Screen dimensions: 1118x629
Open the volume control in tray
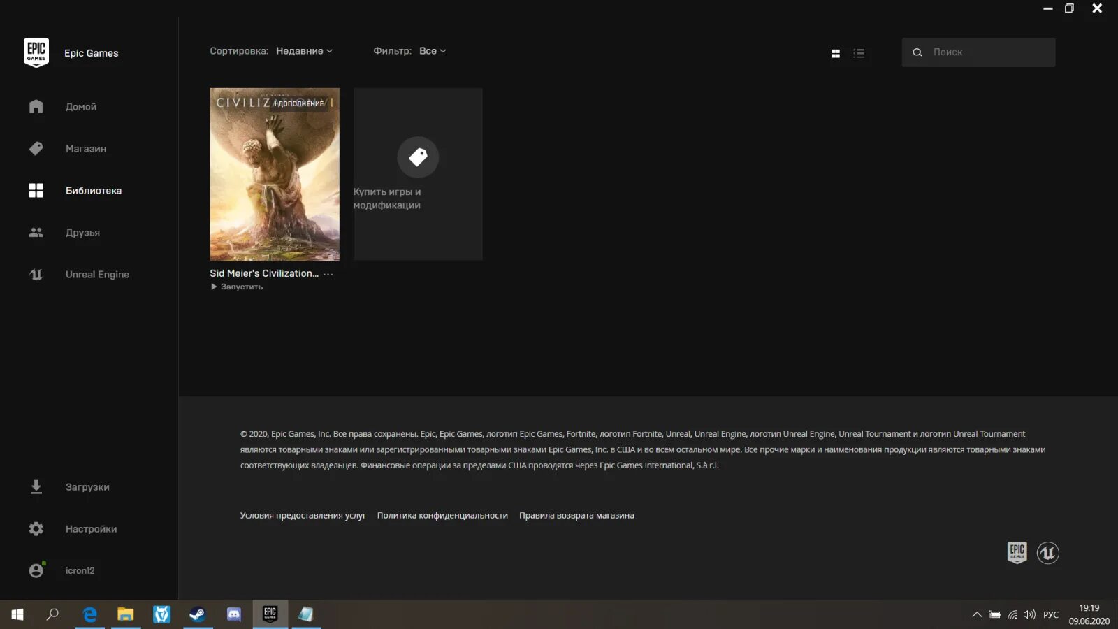1029,615
